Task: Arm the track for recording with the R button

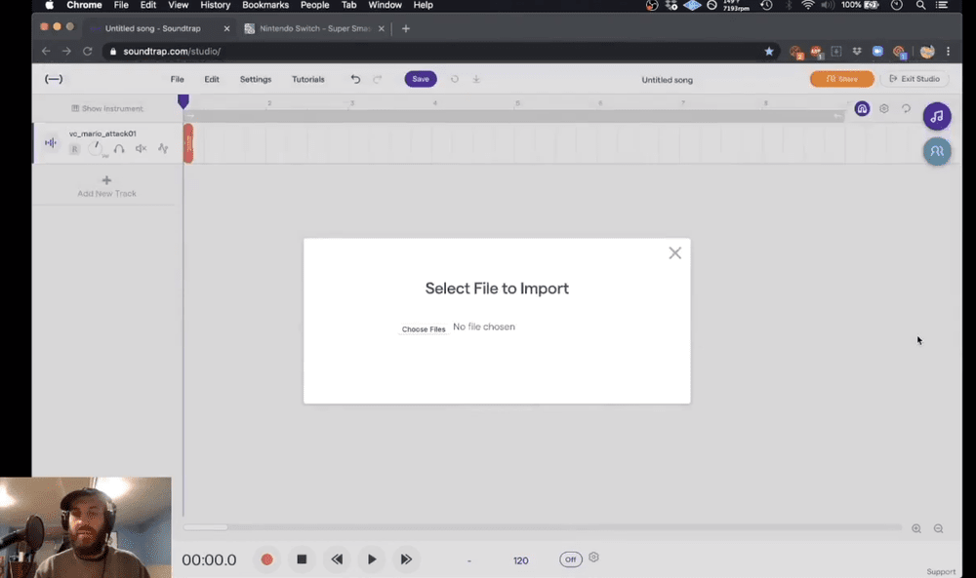Action: (x=74, y=148)
